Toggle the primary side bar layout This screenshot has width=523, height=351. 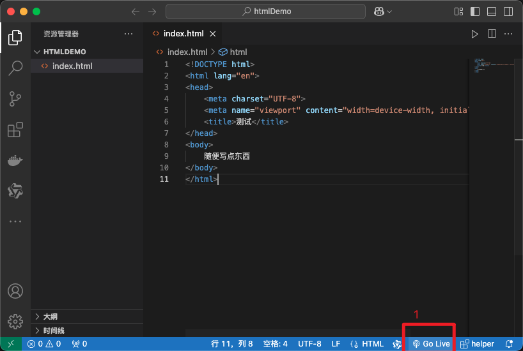(x=475, y=11)
